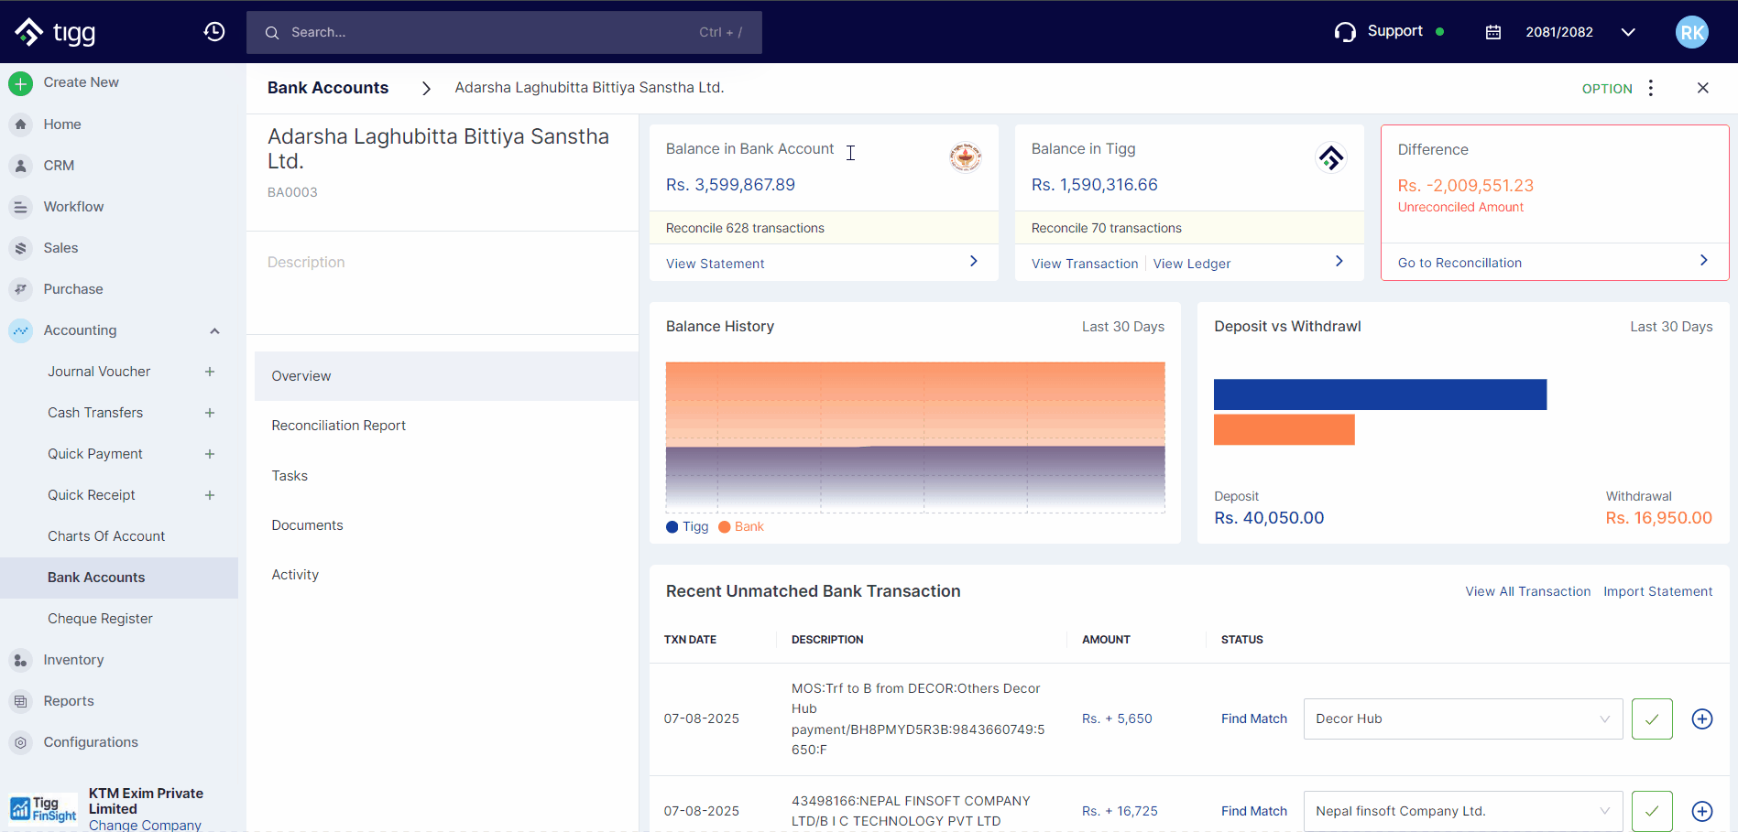Viewport: 1738px width, 832px height.
Task: Click arrow next to Go to Reconcillation
Action: click(x=1704, y=261)
